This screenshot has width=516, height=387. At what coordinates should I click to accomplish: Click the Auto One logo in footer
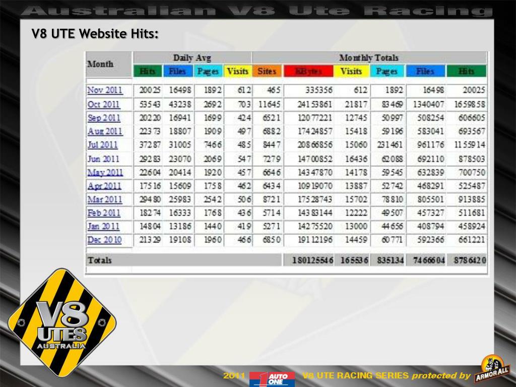tap(272, 379)
